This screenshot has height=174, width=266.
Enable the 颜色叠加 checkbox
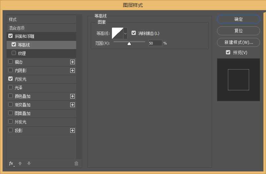tap(11, 96)
